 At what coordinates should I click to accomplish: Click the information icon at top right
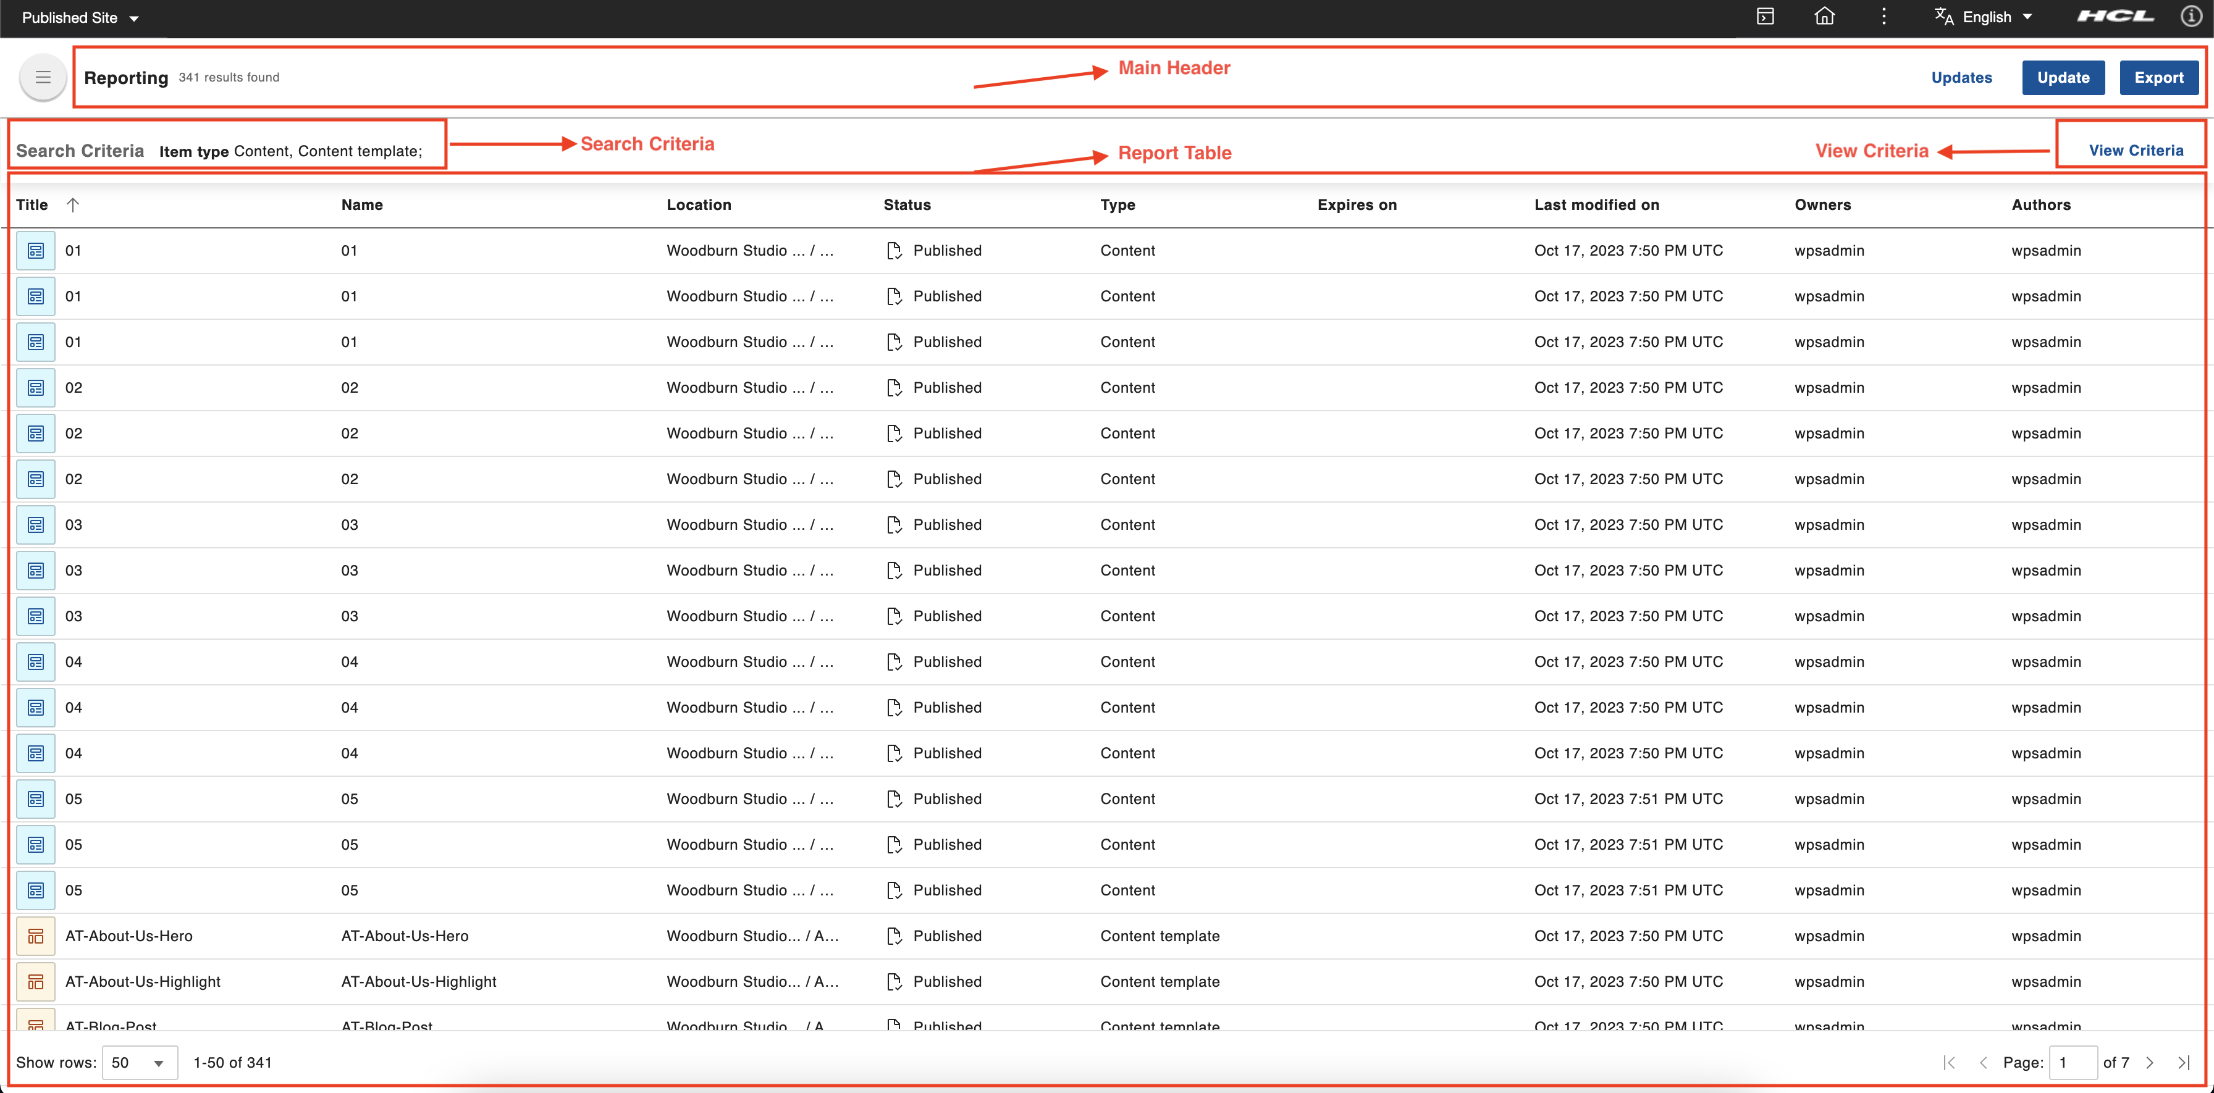pyautogui.click(x=2191, y=16)
